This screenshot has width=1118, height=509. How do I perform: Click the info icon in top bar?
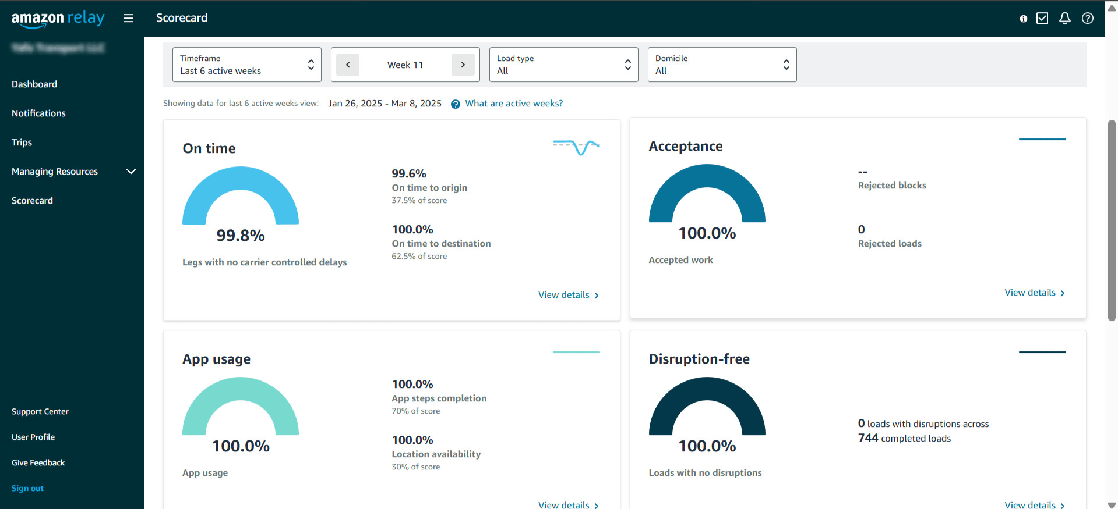click(x=1023, y=19)
